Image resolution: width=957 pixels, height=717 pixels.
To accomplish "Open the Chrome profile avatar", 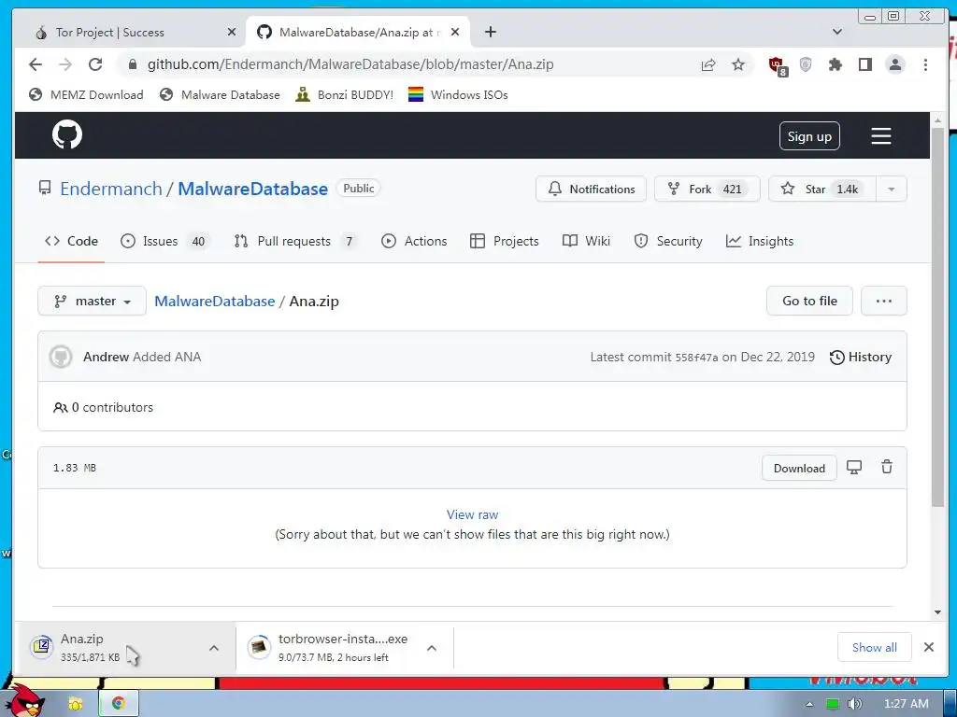I will point(895,64).
